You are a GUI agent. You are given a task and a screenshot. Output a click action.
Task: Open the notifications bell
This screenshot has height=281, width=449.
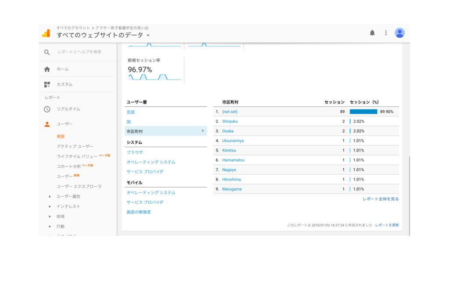pos(372,33)
